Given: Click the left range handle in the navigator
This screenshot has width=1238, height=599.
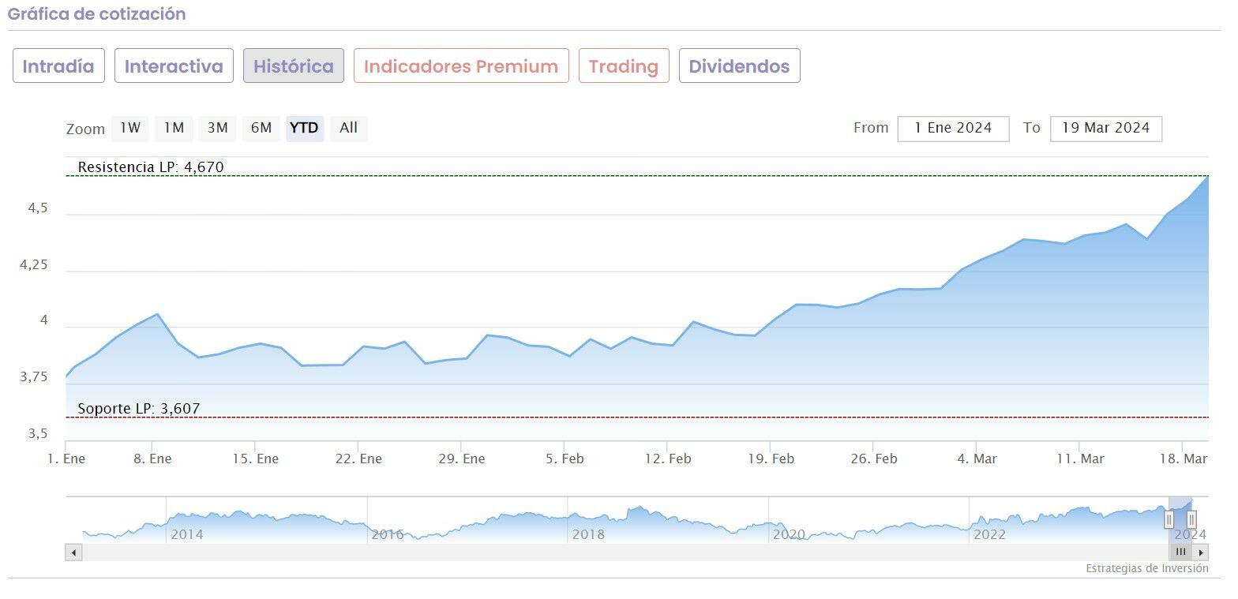Looking at the screenshot, I should pos(1169,519).
